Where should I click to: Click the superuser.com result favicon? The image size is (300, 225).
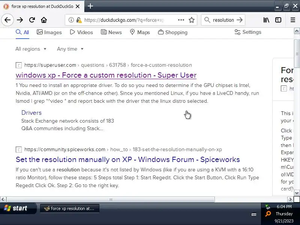19,65
